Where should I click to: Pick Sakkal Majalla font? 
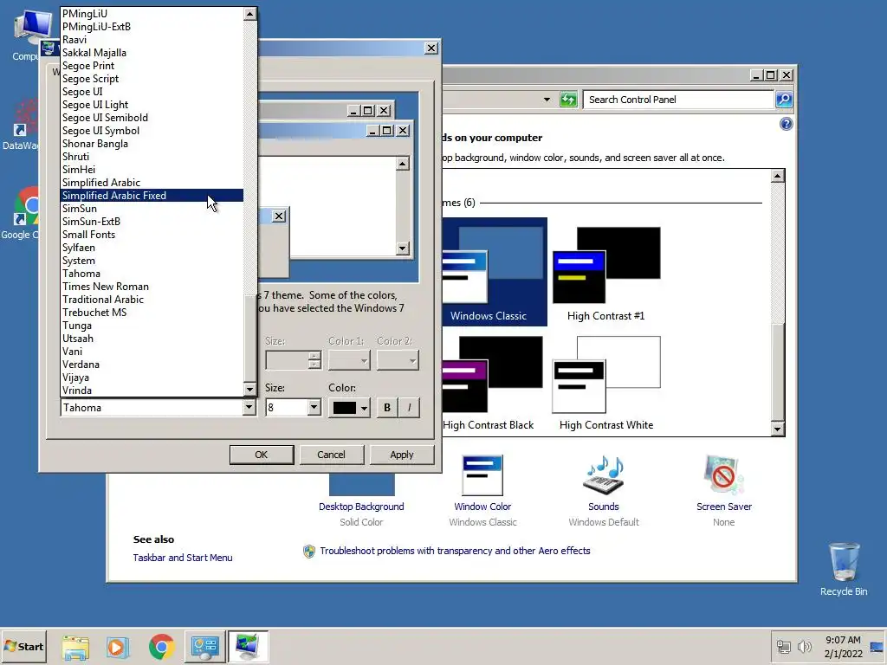(x=152, y=53)
